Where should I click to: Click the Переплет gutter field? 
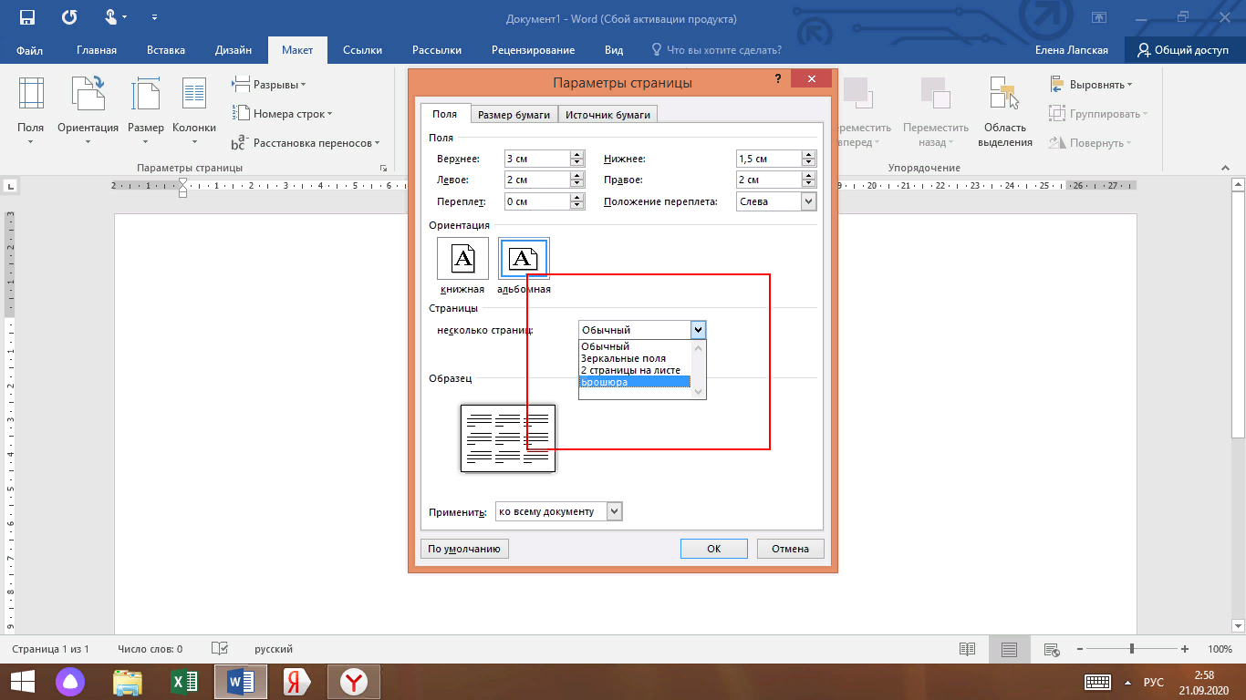coord(536,201)
